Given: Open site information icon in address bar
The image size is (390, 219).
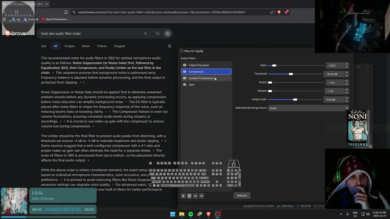Looking at the screenshot, I should point(74,12).
